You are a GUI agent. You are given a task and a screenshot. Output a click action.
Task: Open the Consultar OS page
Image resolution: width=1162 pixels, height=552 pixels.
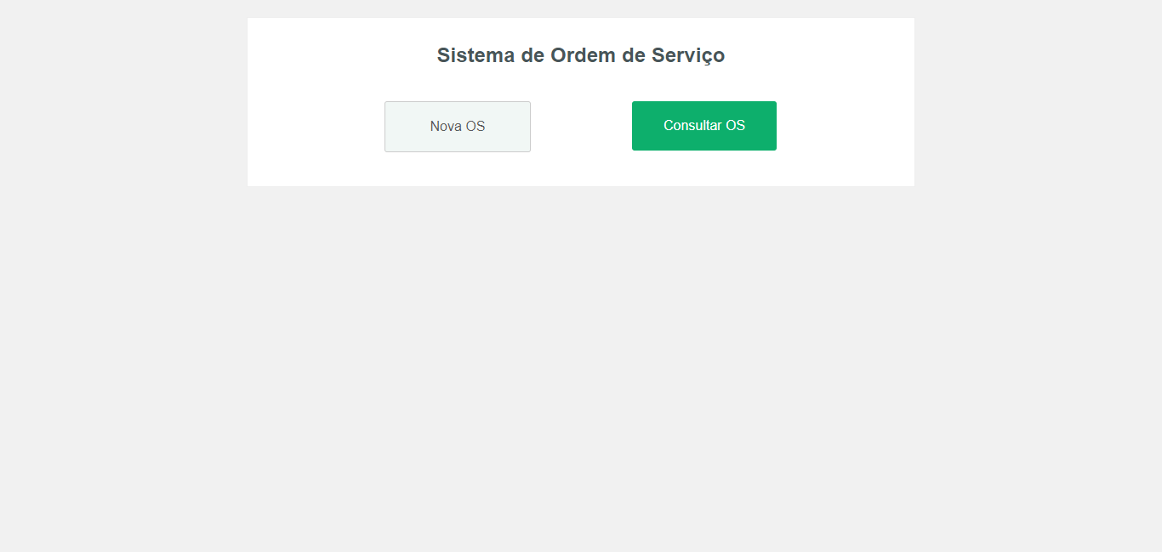click(x=704, y=126)
